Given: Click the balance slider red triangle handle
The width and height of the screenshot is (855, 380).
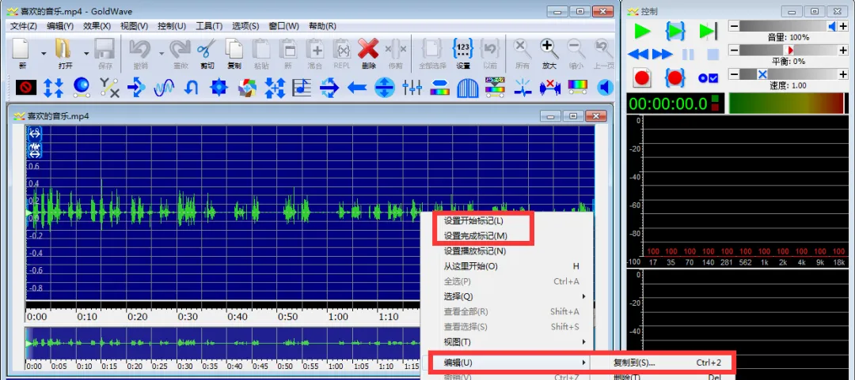Looking at the screenshot, I should pos(789,50).
